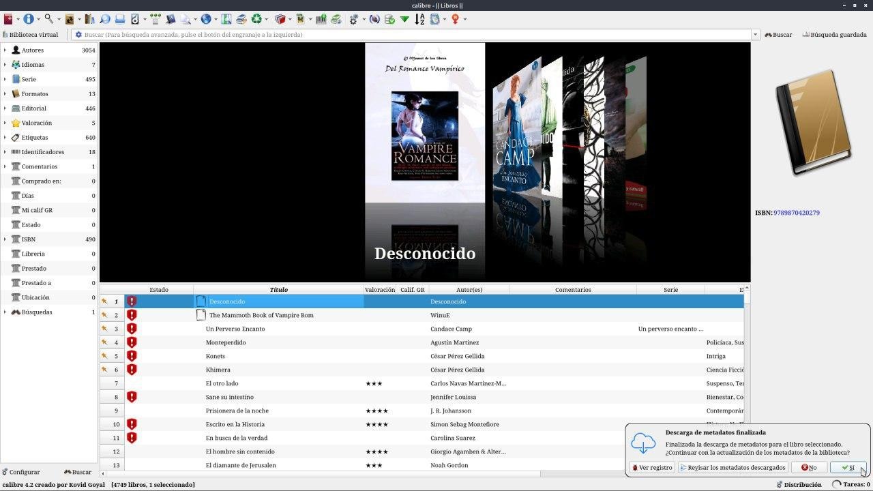The height and width of the screenshot is (491, 873).
Task: Click the search gear advanced search icon
Action: [78, 35]
